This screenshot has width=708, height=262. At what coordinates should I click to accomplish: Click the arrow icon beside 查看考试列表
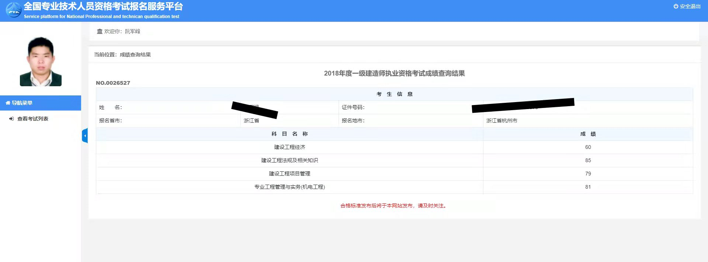pyautogui.click(x=11, y=119)
